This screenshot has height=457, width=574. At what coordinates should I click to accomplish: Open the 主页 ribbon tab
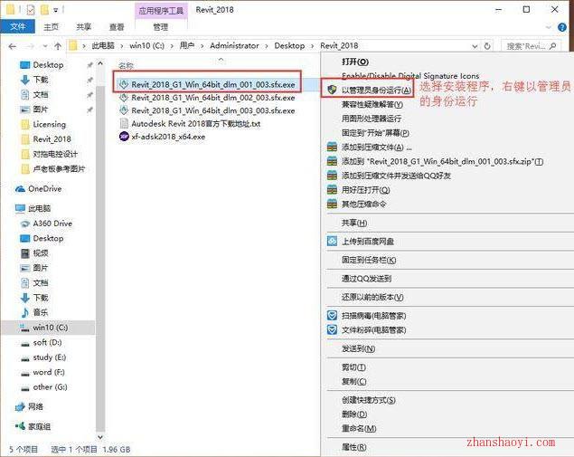pyautogui.click(x=51, y=27)
